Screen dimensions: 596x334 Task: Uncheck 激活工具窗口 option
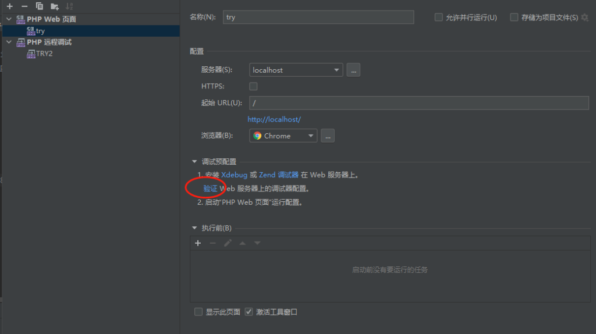point(249,312)
